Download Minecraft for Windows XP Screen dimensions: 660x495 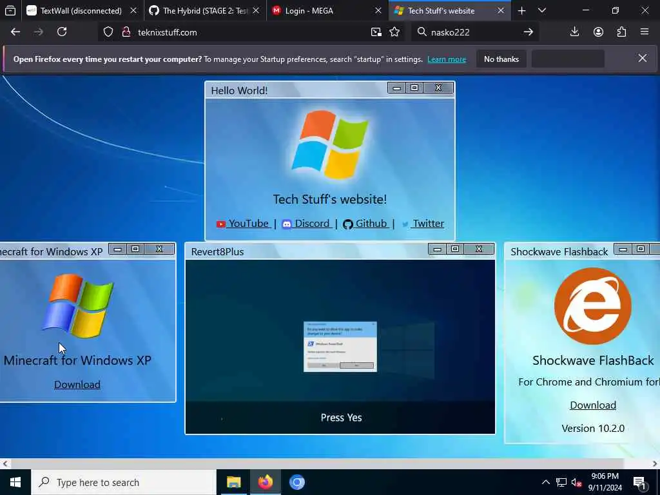(77, 384)
